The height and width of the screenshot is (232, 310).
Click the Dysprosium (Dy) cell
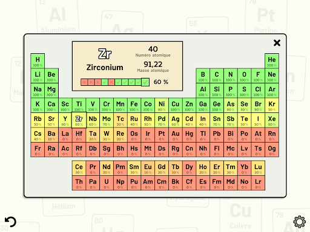tap(189, 168)
